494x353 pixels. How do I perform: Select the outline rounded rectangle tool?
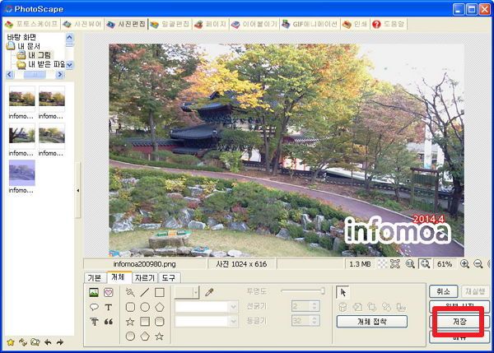tap(130, 307)
